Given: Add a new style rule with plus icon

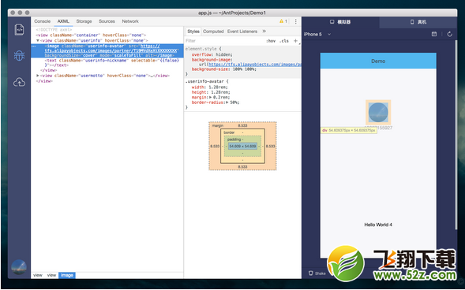Looking at the screenshot, I should (296, 41).
